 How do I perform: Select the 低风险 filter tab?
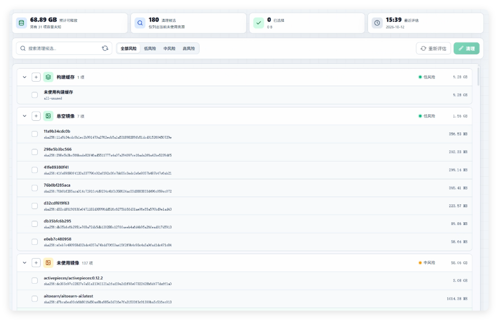click(x=150, y=48)
